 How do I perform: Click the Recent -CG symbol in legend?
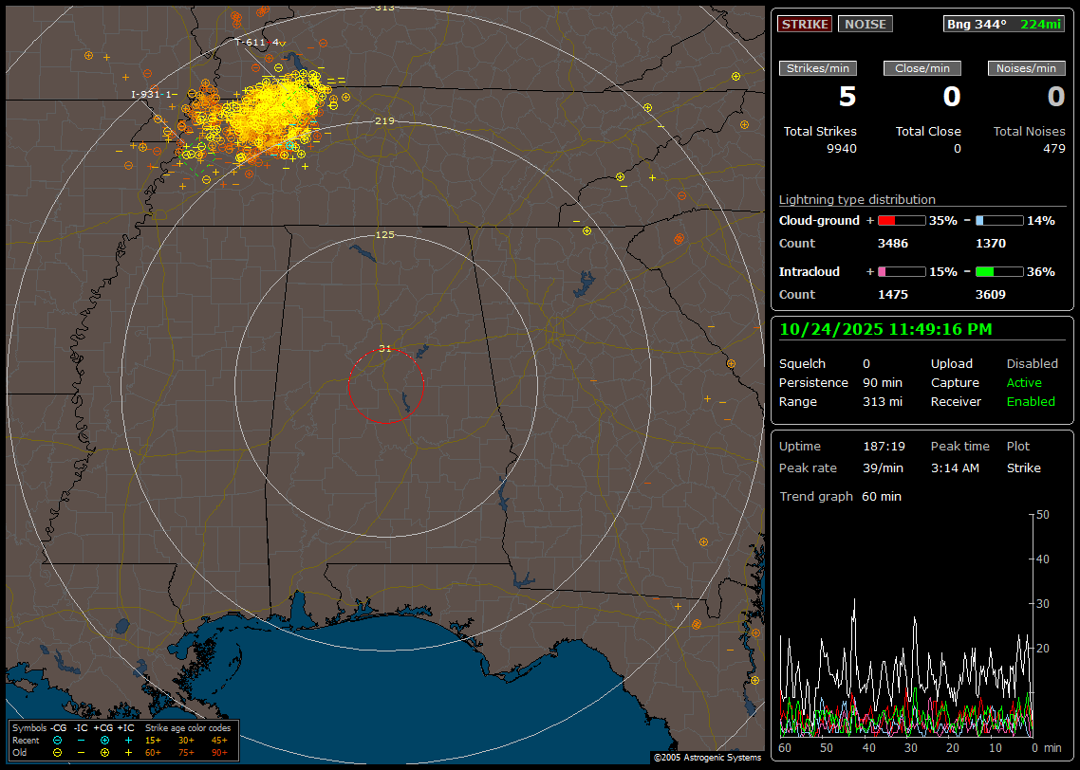[x=57, y=740]
